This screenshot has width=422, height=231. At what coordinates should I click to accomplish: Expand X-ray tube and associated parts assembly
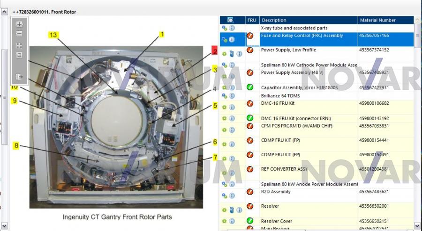tap(224, 28)
